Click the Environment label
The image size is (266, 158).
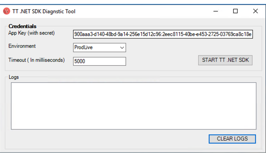pos(22,46)
